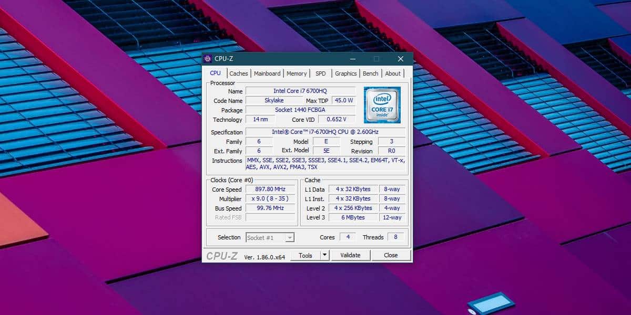This screenshot has width=631, height=315.
Task: Click the Close button at the bottom
Action: point(391,256)
